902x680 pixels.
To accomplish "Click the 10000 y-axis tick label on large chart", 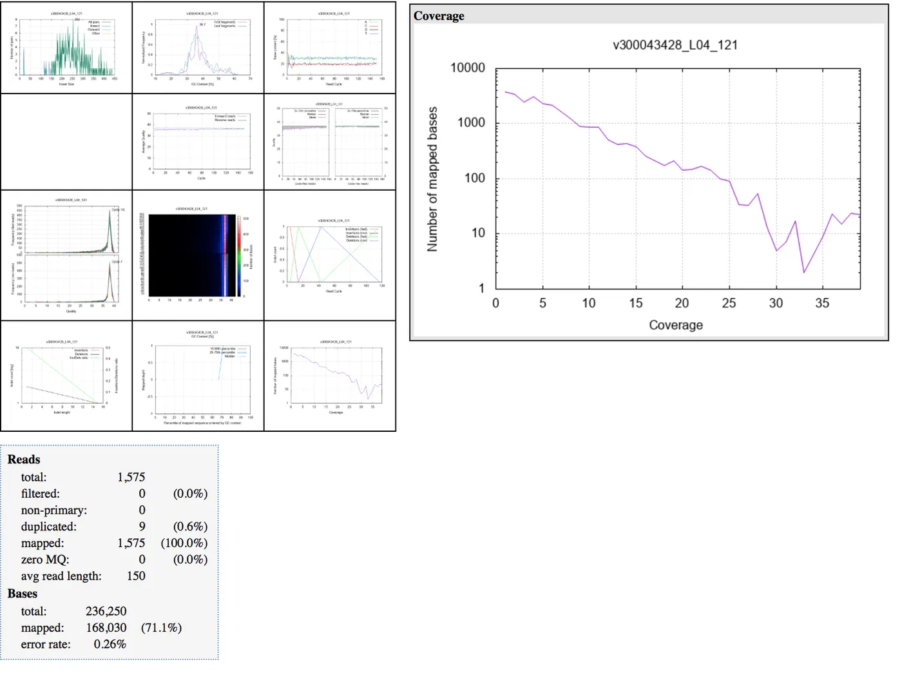I will tap(468, 68).
